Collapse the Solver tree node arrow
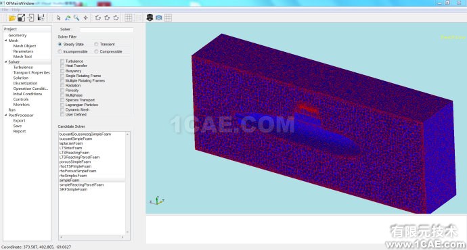Viewport: 467px width, 250px height. coord(5,62)
